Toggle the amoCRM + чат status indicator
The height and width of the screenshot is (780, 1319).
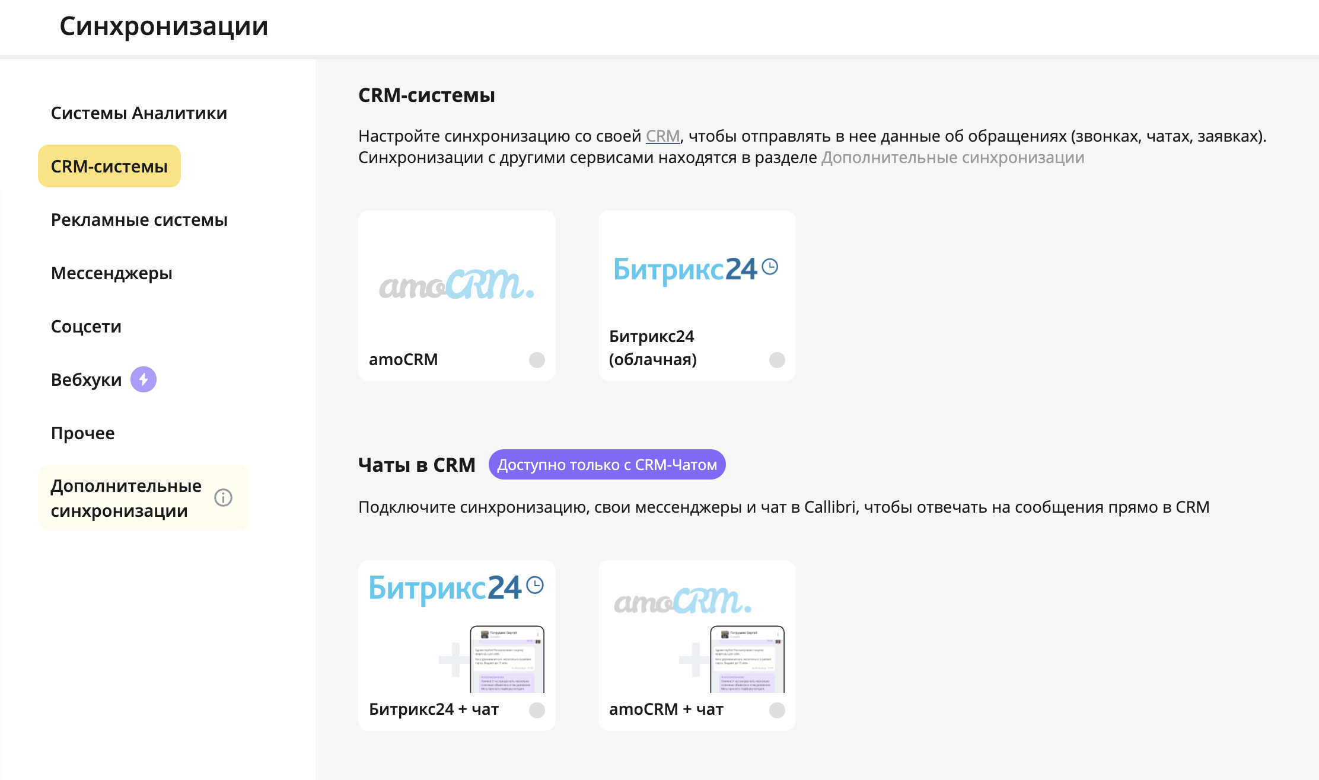(x=777, y=710)
